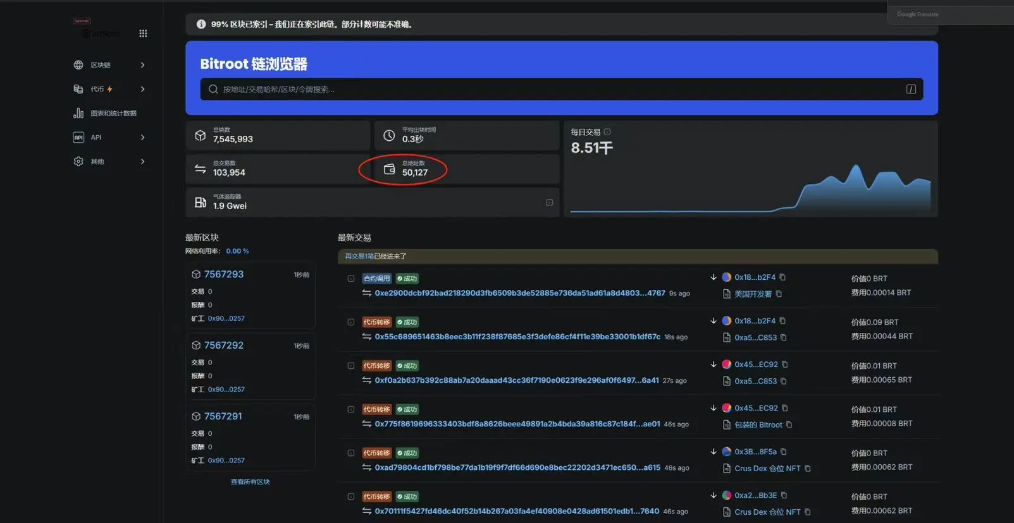Click the slash shortcut icon in the search bar

click(911, 89)
